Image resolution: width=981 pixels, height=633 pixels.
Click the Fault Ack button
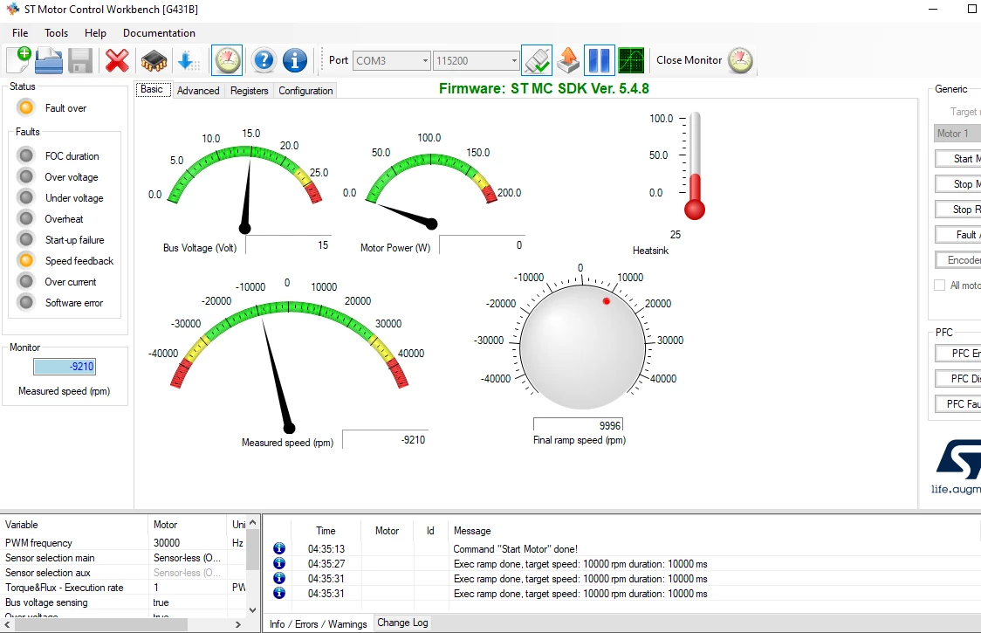point(957,235)
